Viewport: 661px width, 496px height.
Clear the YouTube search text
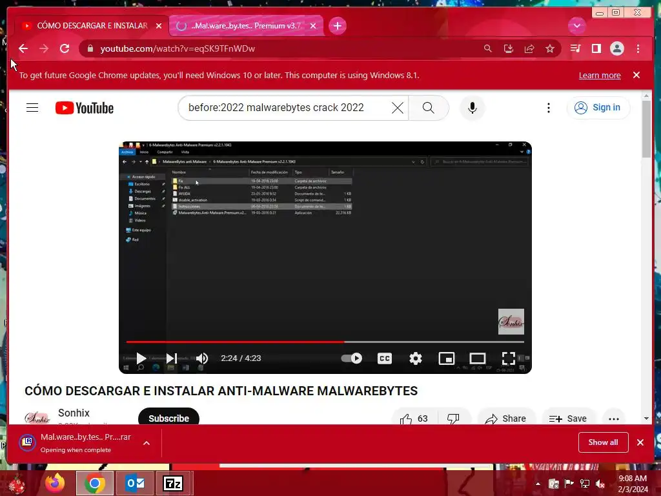397,108
